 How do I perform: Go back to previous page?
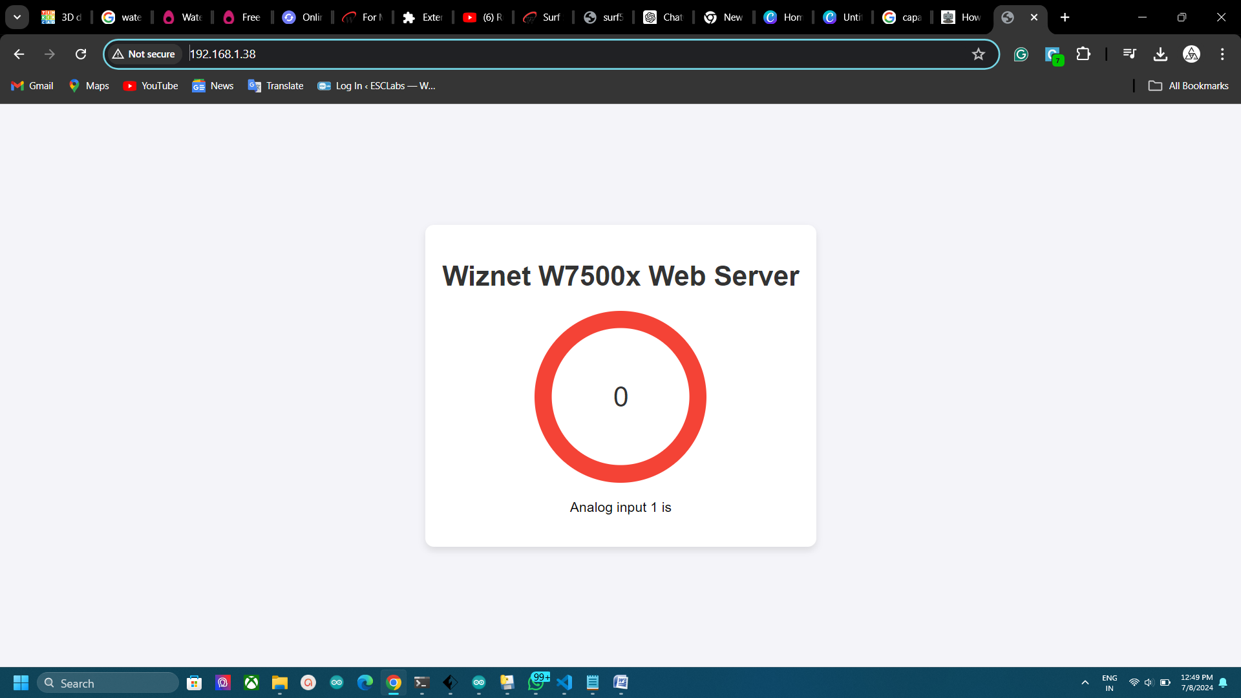[x=19, y=54]
